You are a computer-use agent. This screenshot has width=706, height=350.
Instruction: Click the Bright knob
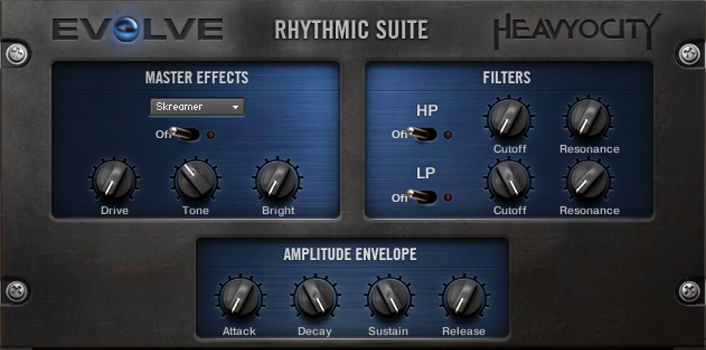click(277, 180)
